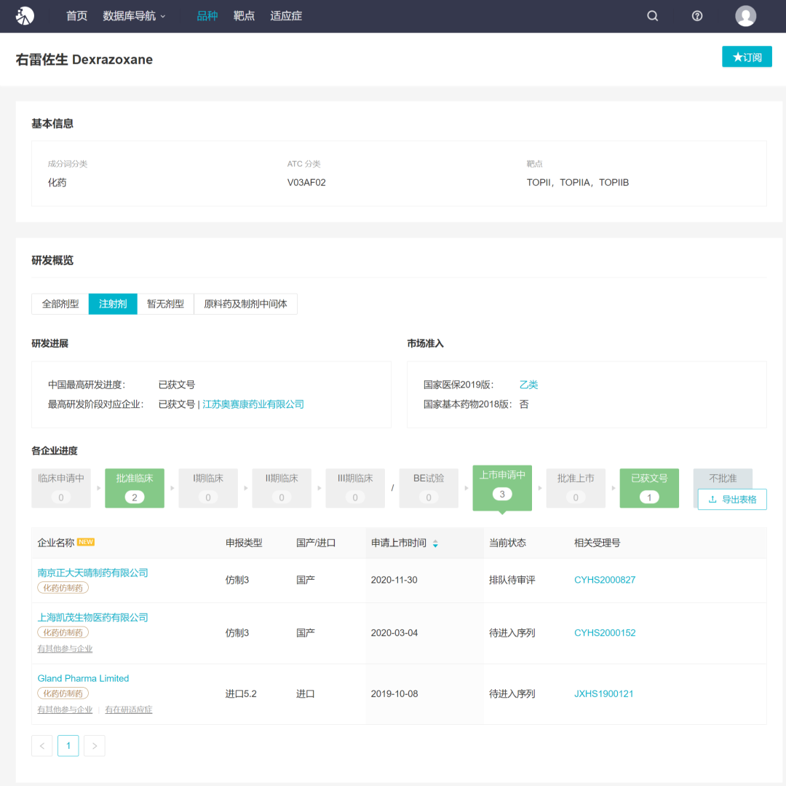Go to next page arrow

95,746
